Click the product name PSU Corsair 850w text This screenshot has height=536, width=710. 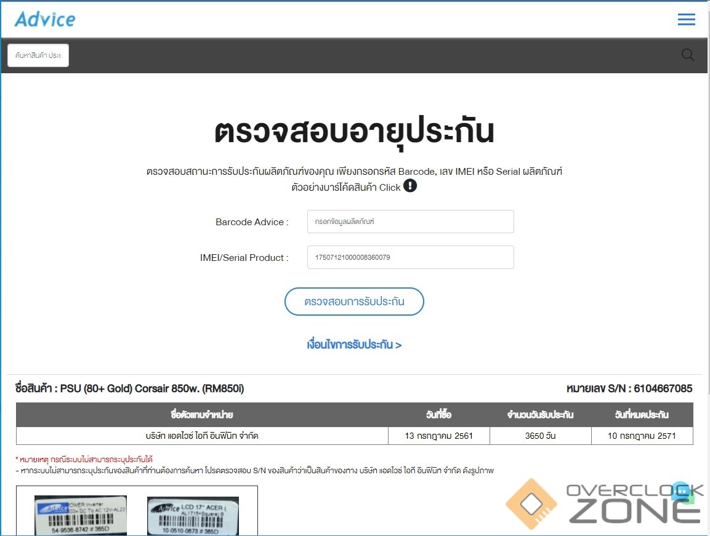[129, 388]
